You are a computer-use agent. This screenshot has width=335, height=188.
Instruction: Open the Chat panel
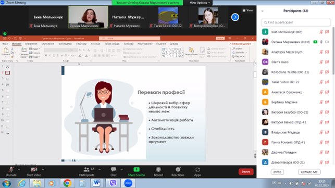click(x=114, y=171)
